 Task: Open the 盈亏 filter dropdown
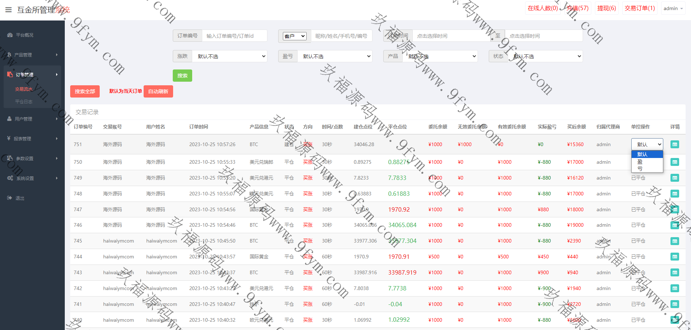pos(335,56)
